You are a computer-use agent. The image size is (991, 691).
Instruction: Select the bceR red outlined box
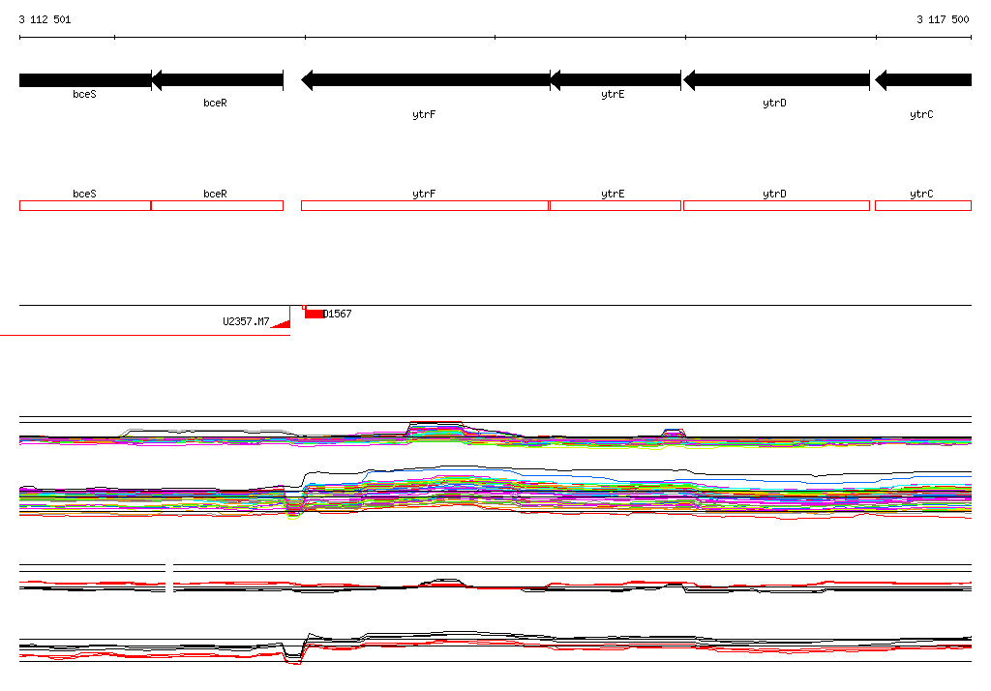click(x=218, y=205)
